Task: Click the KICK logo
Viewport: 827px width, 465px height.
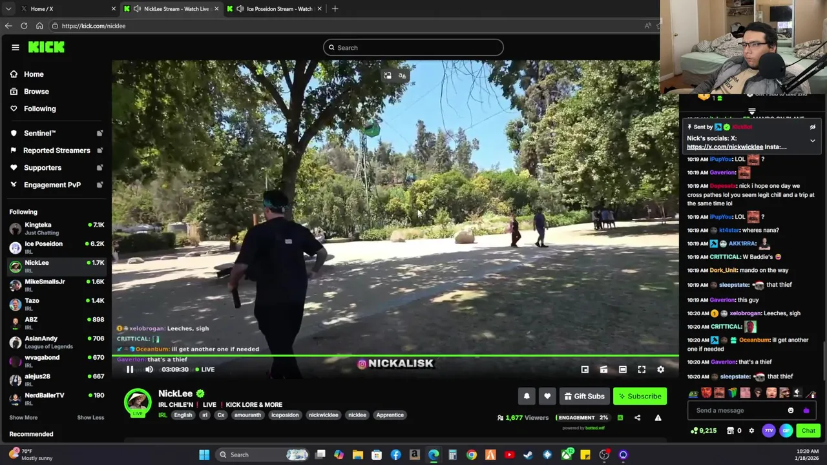Action: point(46,47)
